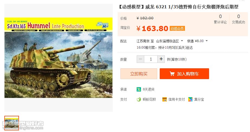Image resolution: width=250 pixels, height=132 pixels.
Task: Click the shopping cart icon on orange button
Action: click(x=172, y=74)
